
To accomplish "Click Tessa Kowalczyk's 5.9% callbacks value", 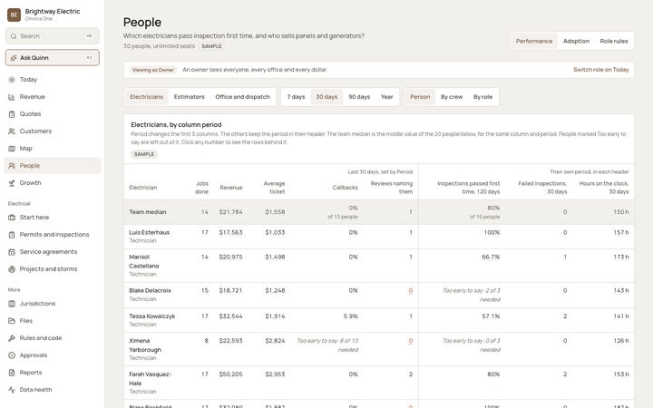I will pos(350,316).
